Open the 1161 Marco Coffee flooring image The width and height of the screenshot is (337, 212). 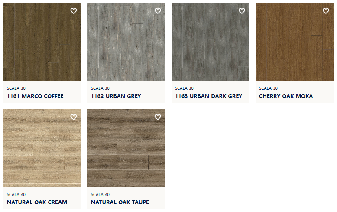(42, 42)
